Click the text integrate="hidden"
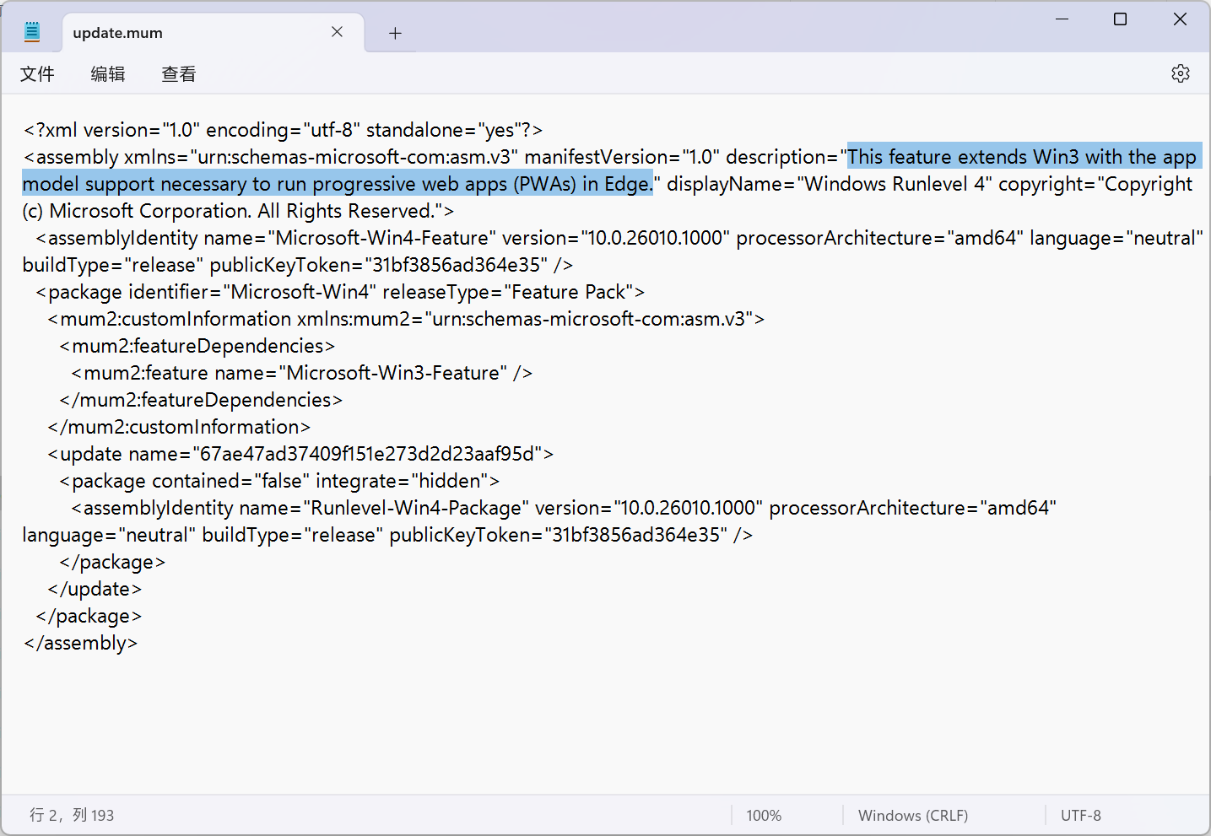1211x836 pixels. click(x=402, y=481)
